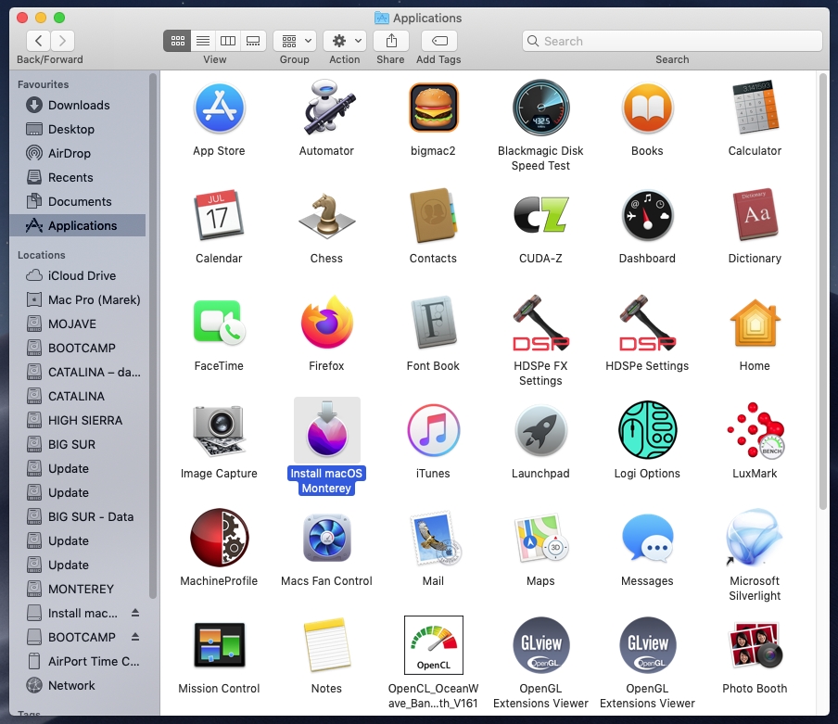Switch to list view mode
The height and width of the screenshot is (724, 838).
(203, 41)
